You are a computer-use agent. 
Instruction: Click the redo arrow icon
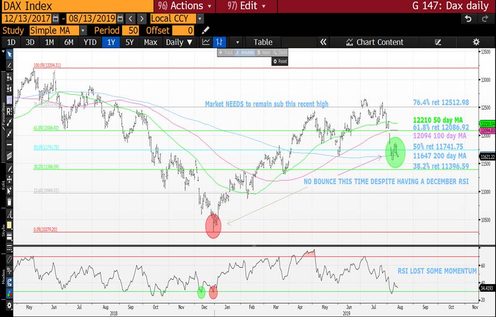point(485,19)
